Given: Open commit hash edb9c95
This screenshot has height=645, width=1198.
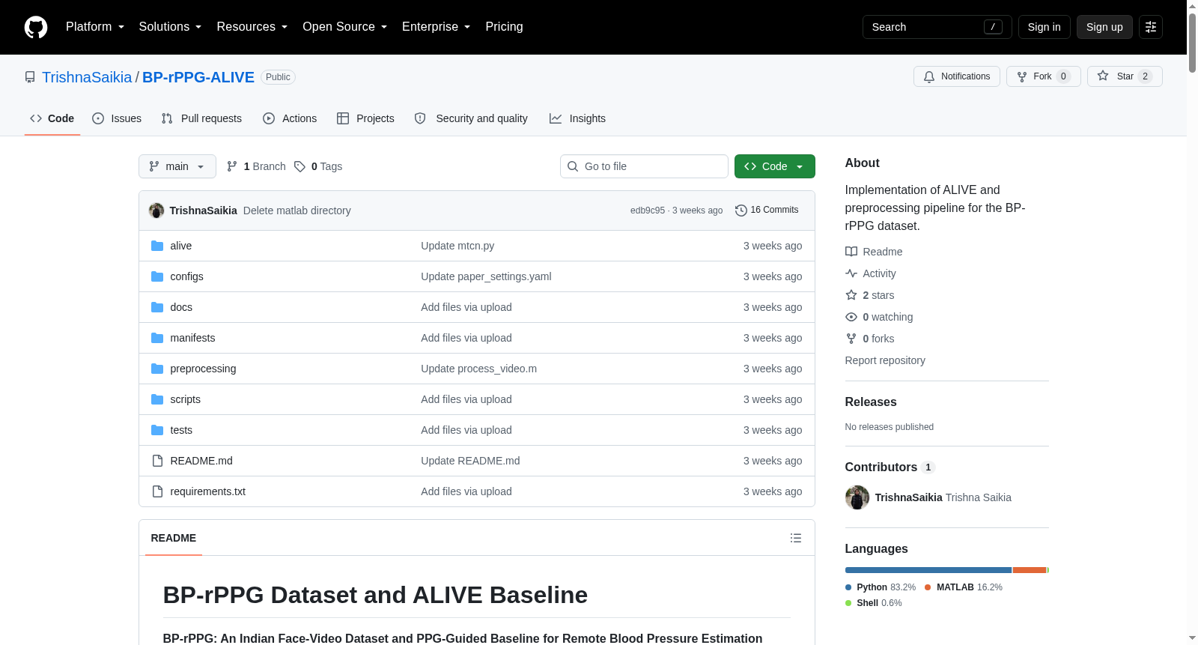Looking at the screenshot, I should tap(648, 211).
